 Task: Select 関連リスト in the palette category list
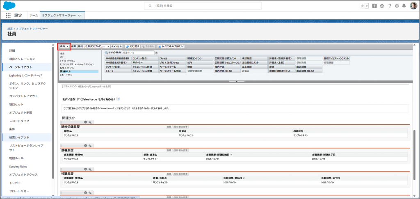tap(66, 71)
